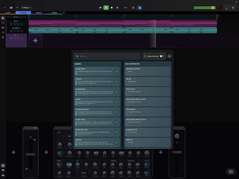The width and height of the screenshot is (239, 179).
Task: Select the eraser tool in left toolbar
Action: tap(3, 37)
